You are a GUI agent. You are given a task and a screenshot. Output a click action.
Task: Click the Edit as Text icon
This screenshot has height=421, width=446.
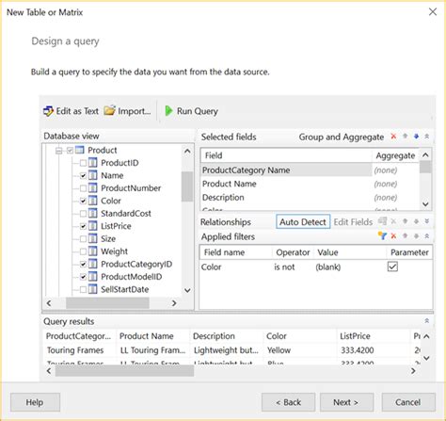coord(48,111)
